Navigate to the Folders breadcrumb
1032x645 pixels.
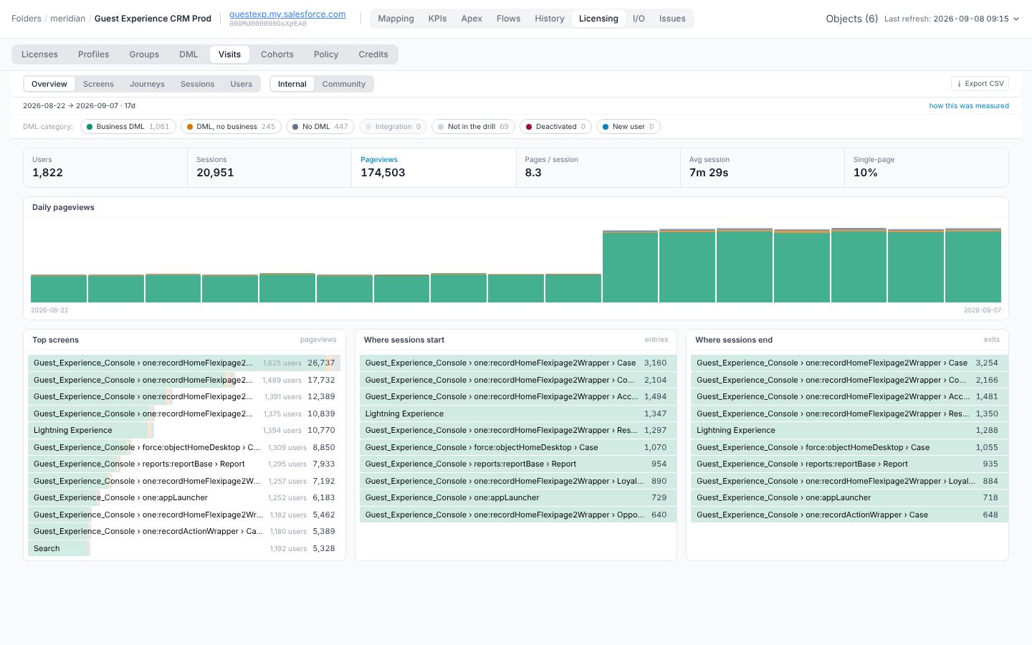pos(27,19)
